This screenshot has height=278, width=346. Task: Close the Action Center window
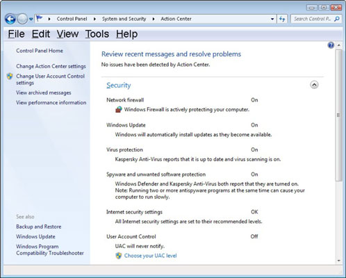(x=336, y=8)
